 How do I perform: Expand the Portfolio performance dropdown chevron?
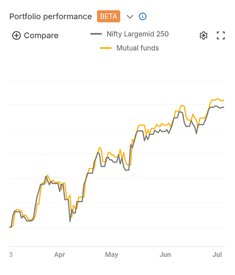tap(130, 17)
